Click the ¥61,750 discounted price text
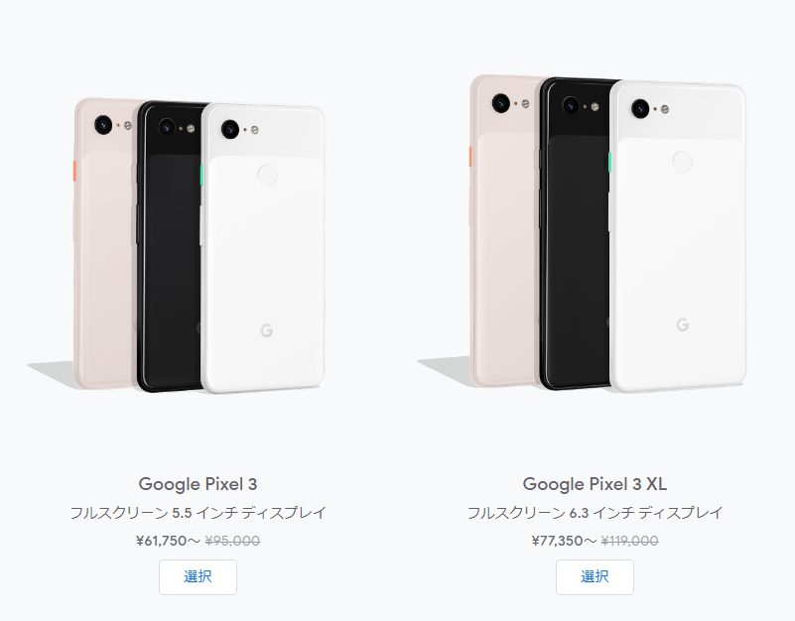The image size is (795, 621). coord(161,541)
